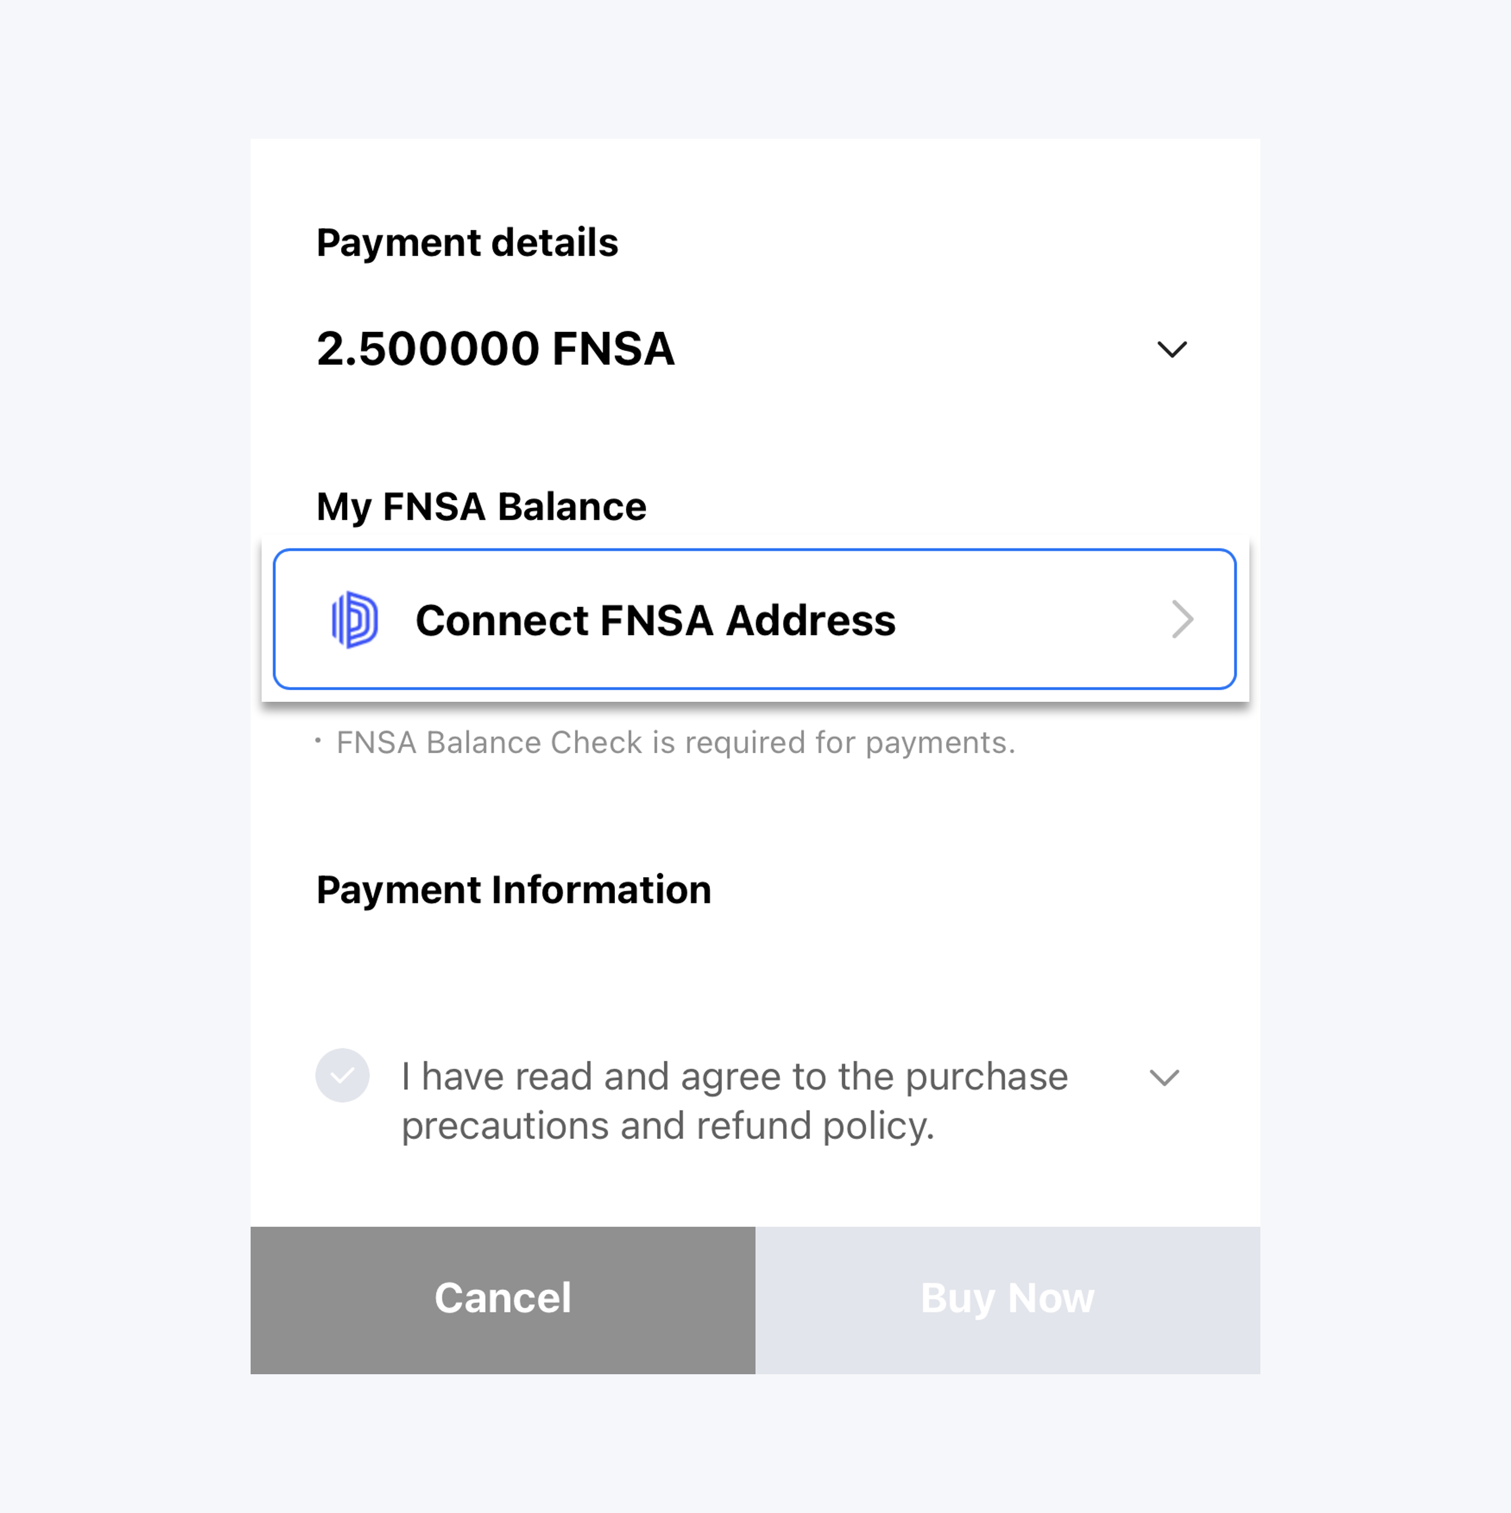
Task: Click the "Payment details" heading
Action: pos(466,243)
